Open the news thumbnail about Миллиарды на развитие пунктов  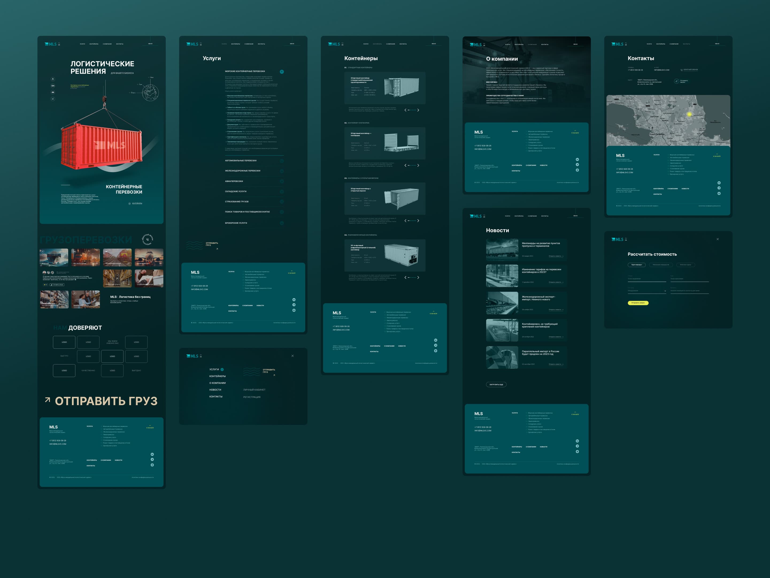pos(502,250)
